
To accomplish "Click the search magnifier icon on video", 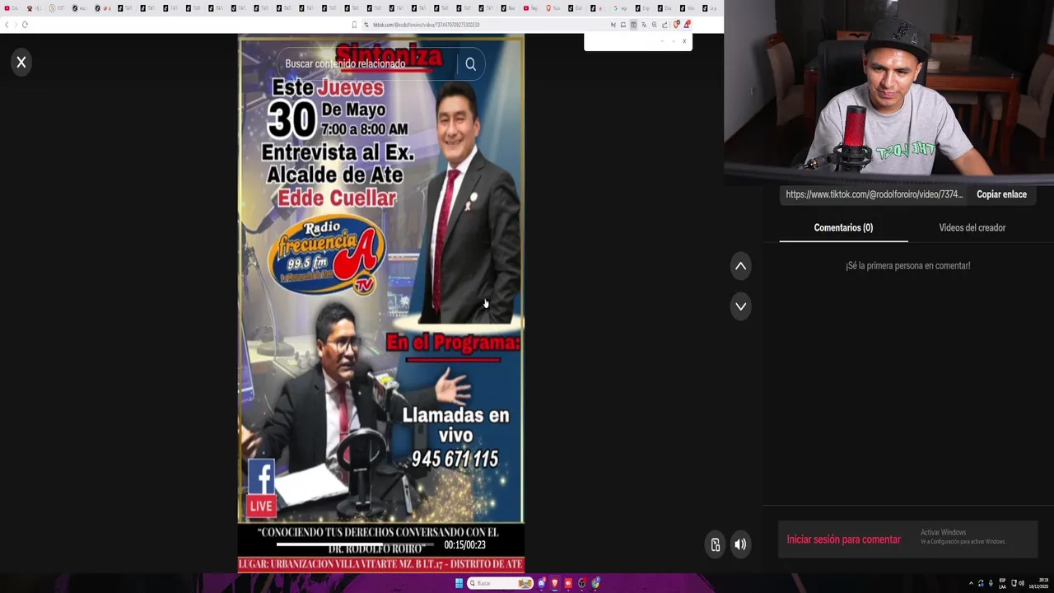I will [470, 63].
